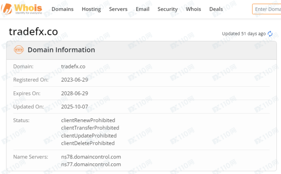Viewport: 281px width, 174px height.
Task: Refresh the whois record with blue arrows icon
Action: click(270, 34)
